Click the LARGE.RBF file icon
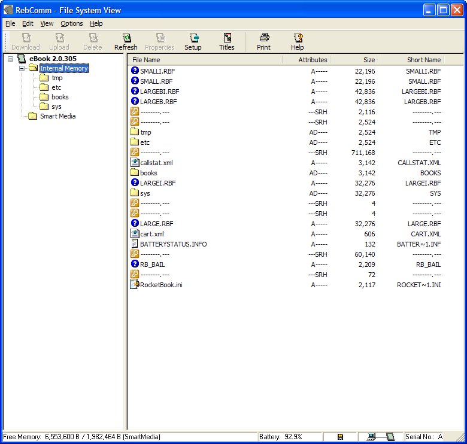 pos(135,223)
